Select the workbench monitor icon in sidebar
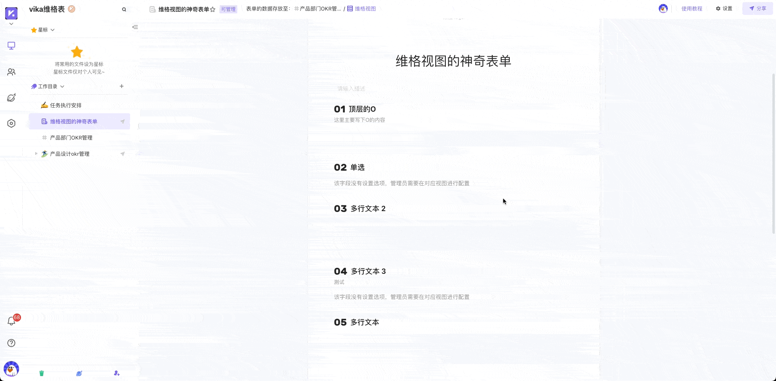This screenshot has height=381, width=776. pyautogui.click(x=11, y=46)
